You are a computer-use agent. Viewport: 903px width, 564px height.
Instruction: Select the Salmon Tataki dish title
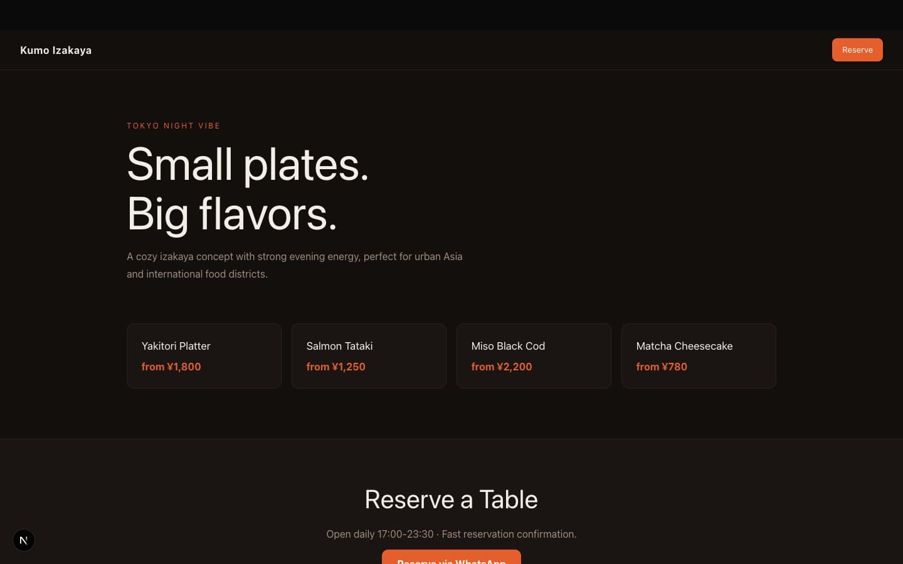[339, 346]
